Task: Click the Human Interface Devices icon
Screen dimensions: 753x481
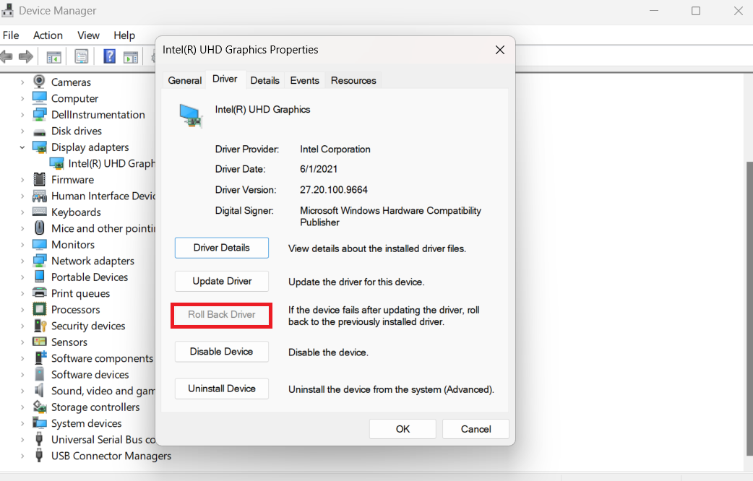Action: point(39,196)
